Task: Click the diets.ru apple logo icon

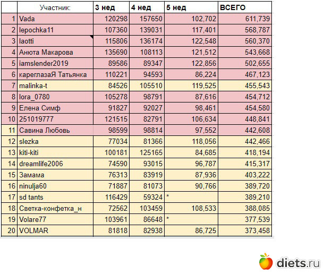Action: tap(266, 261)
